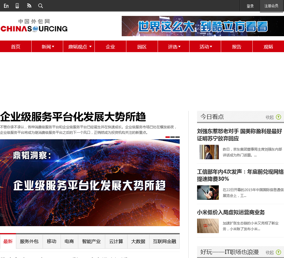Click the 鼎韬洞察 globe carousel image
The width and height of the screenshot is (284, 258).
[90, 182]
